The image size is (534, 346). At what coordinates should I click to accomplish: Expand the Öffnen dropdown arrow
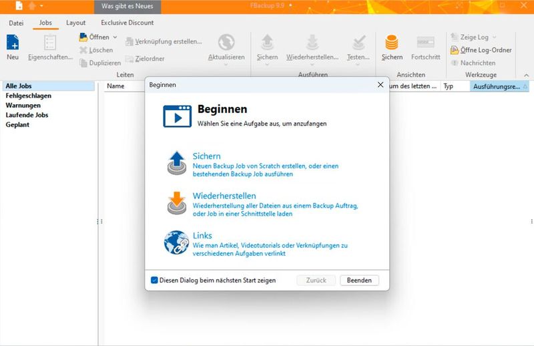pos(115,37)
